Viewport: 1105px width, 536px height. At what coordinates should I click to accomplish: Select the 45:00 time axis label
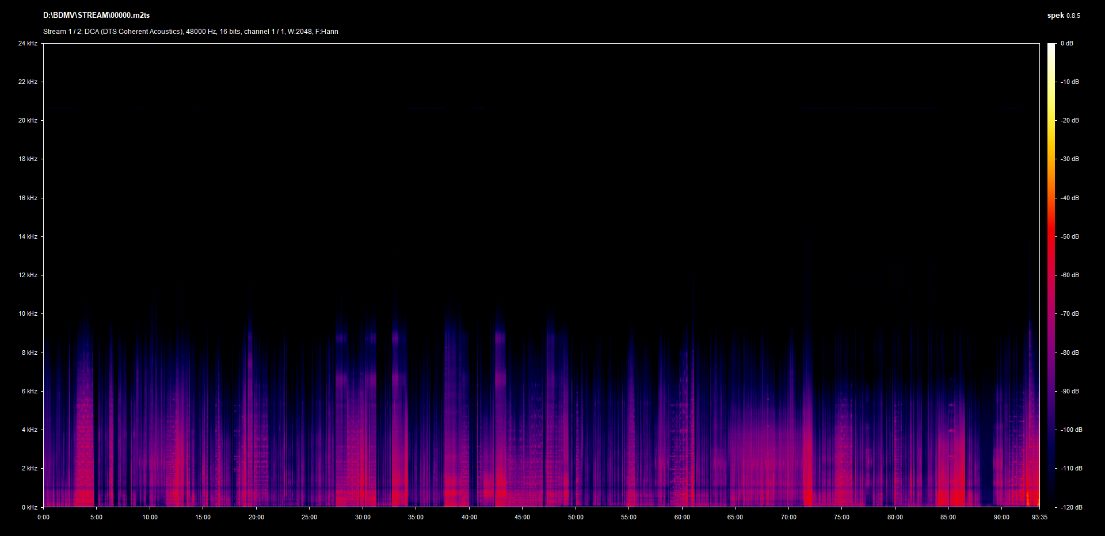522,517
